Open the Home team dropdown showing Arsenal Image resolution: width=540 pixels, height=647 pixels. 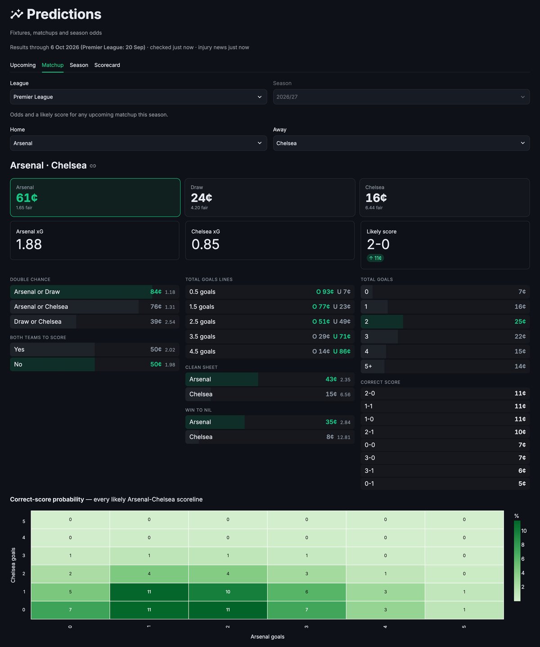[139, 143]
